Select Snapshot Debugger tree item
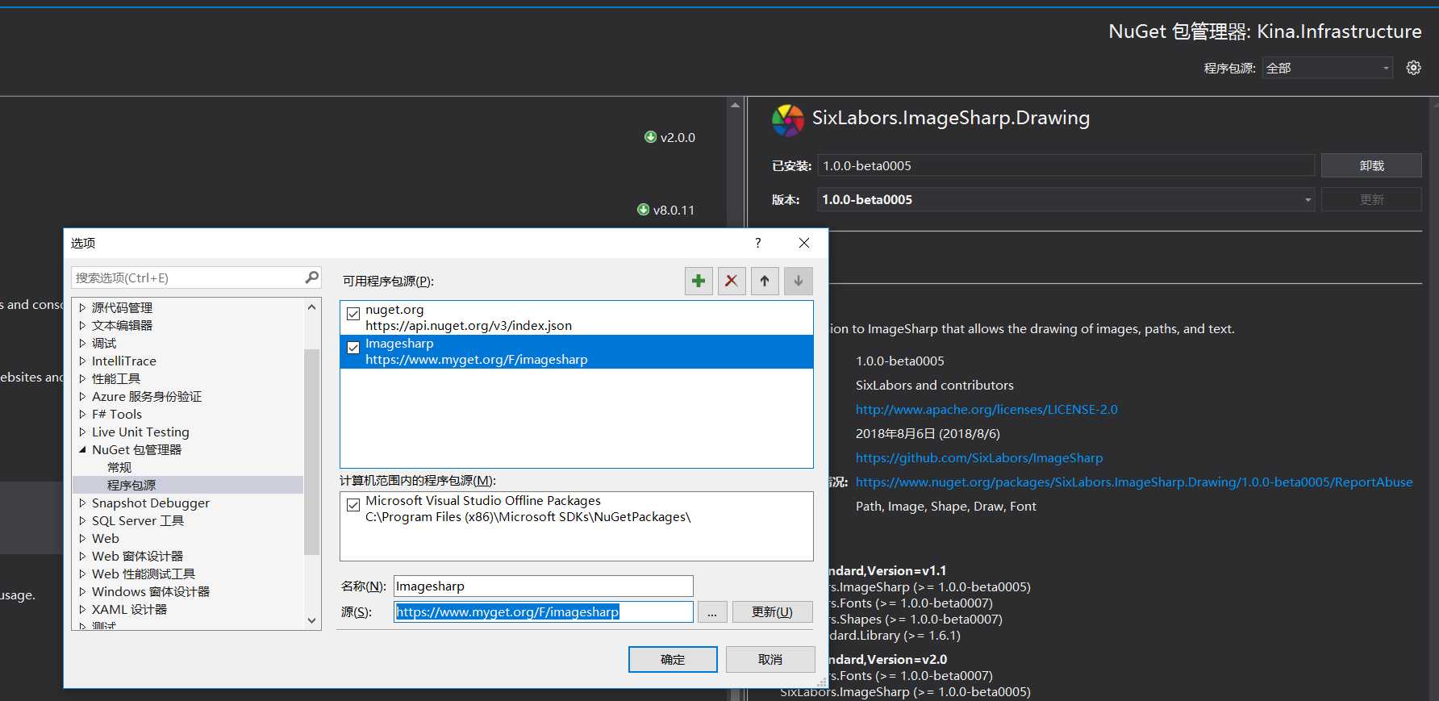The image size is (1439, 701). coord(151,503)
